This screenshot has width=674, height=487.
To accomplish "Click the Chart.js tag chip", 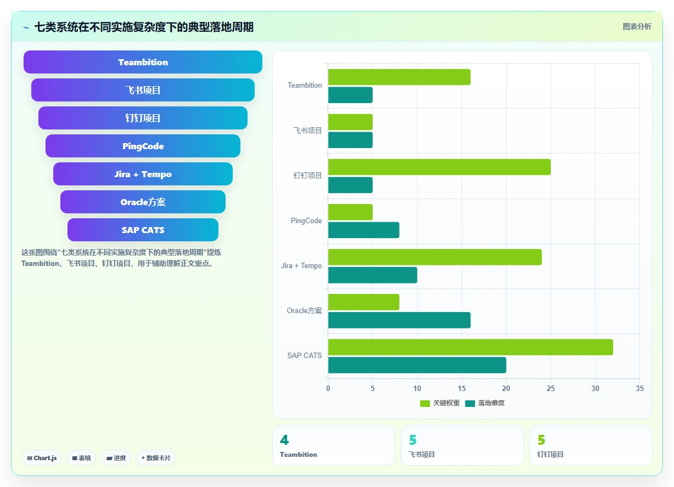I will point(42,458).
